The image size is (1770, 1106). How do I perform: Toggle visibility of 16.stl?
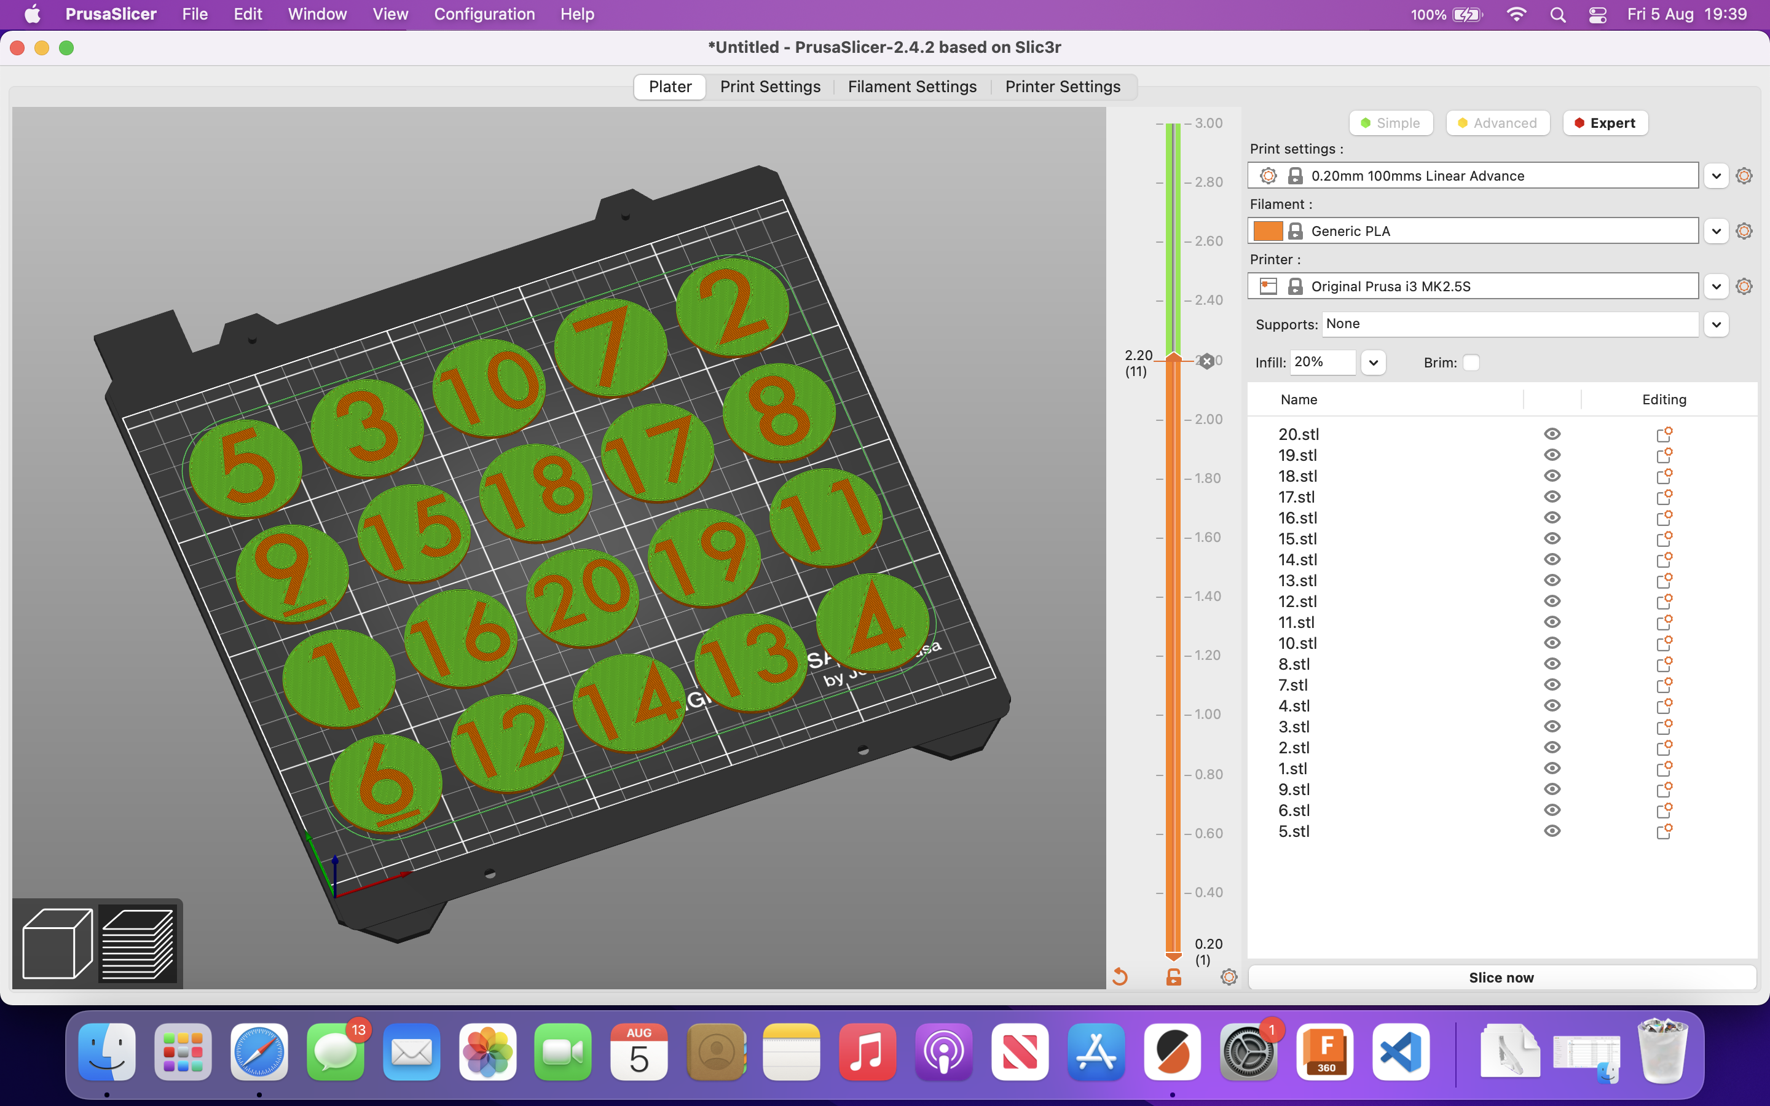1552,518
